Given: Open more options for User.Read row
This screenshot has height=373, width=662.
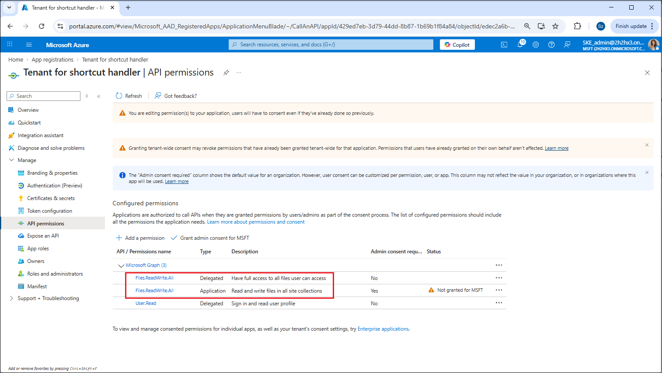Looking at the screenshot, I should coord(499,303).
